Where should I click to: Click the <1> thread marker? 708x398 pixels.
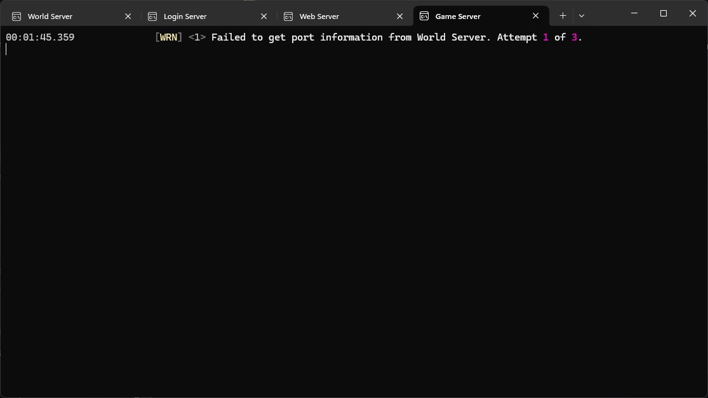[197, 37]
